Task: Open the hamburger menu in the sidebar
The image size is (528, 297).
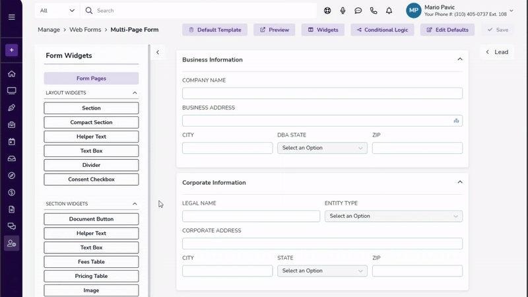Action: tap(11, 17)
